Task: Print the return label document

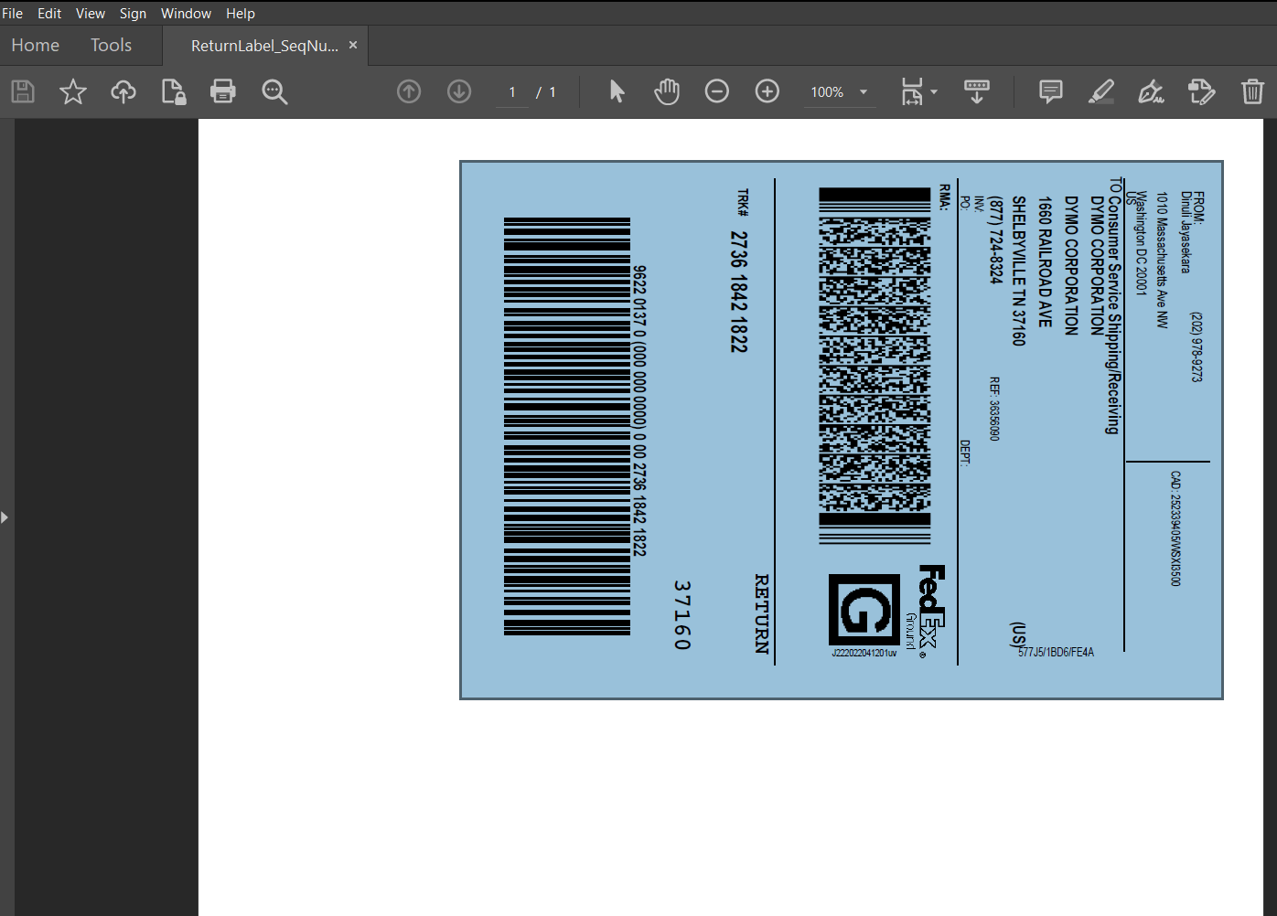Action: [x=222, y=91]
